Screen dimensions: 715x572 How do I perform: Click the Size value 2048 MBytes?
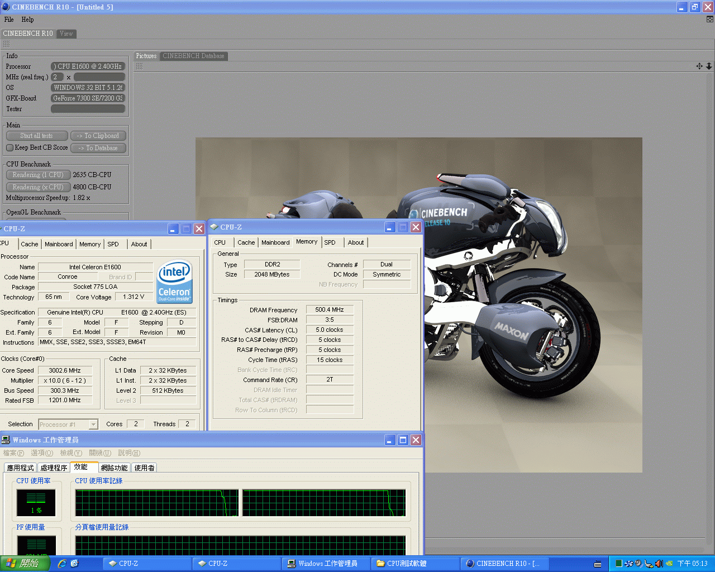coord(272,274)
